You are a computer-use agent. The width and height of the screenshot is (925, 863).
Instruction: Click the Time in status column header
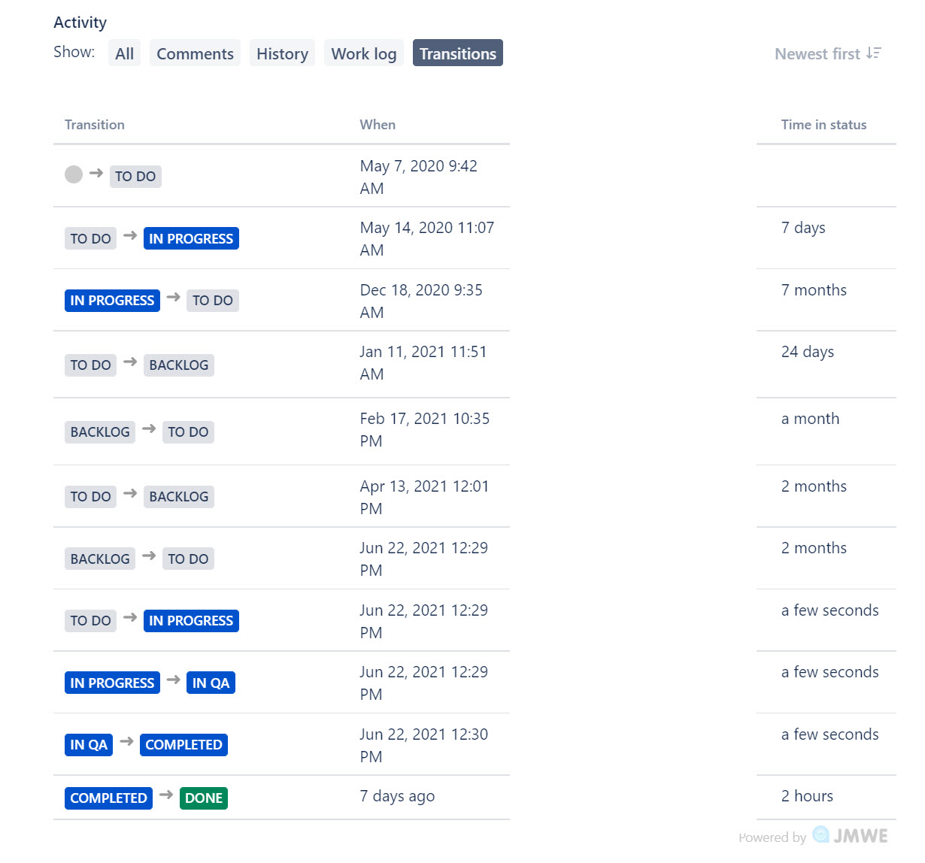(823, 125)
